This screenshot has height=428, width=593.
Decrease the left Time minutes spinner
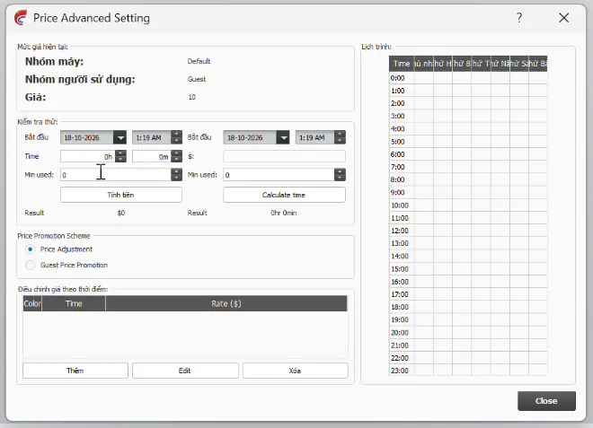pos(177,159)
